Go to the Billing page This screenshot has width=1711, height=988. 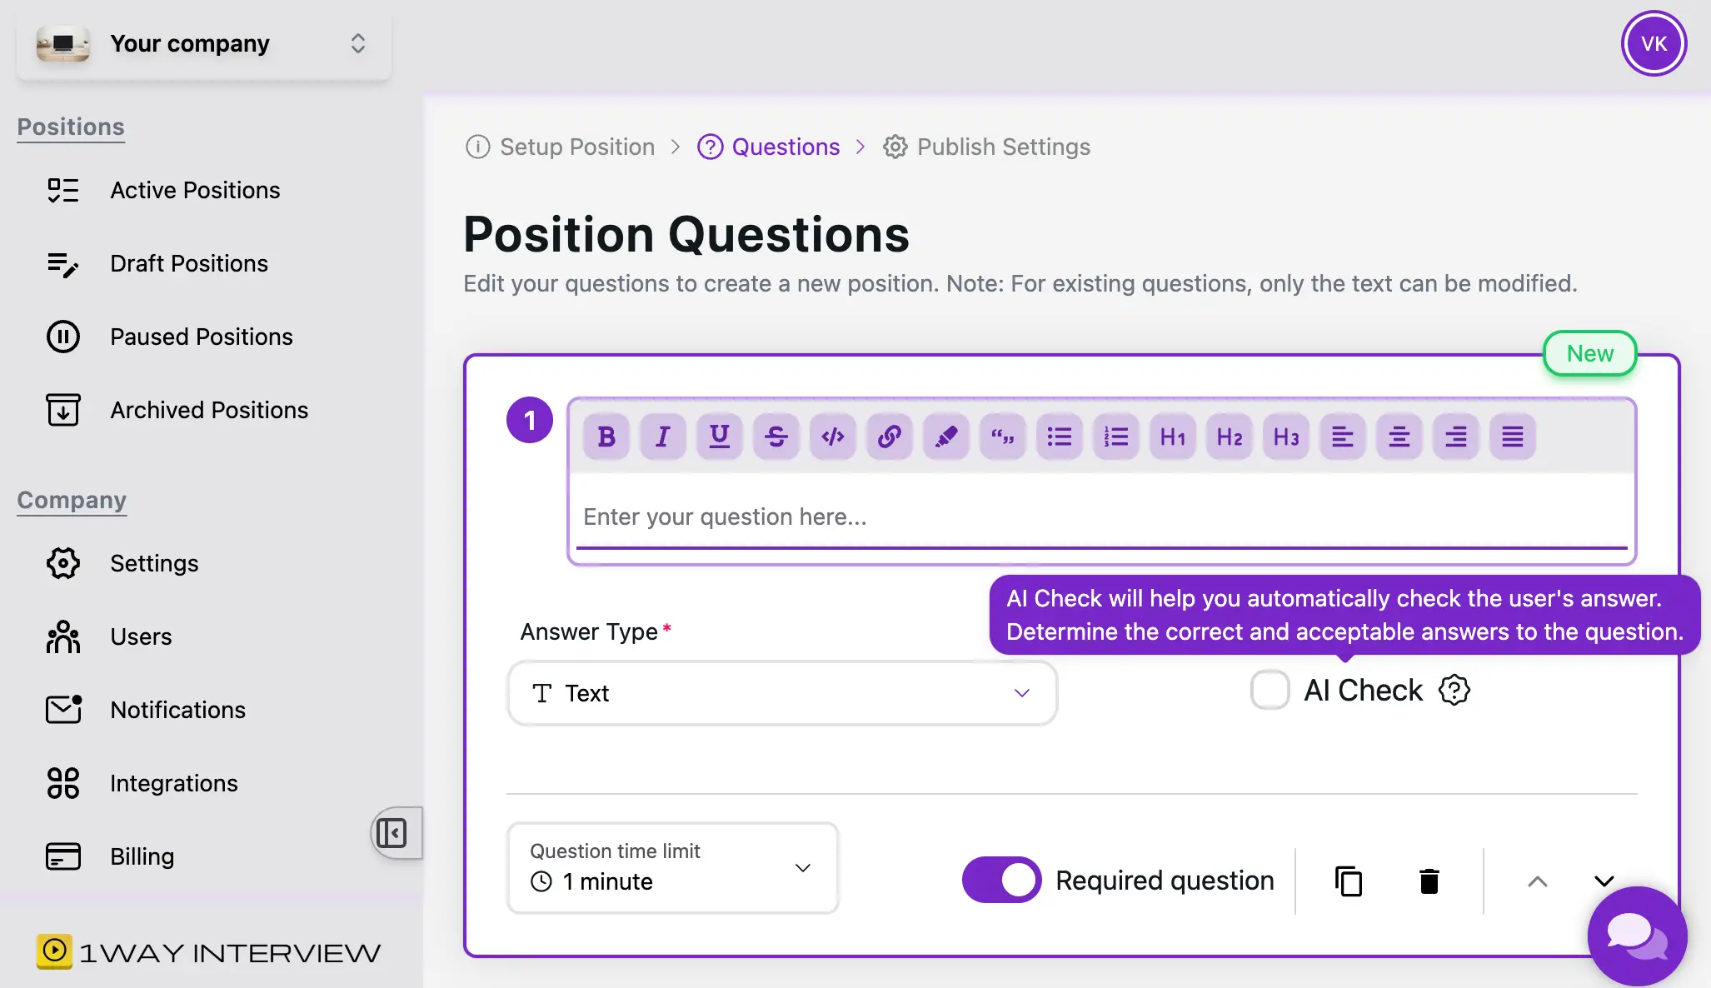click(142, 856)
